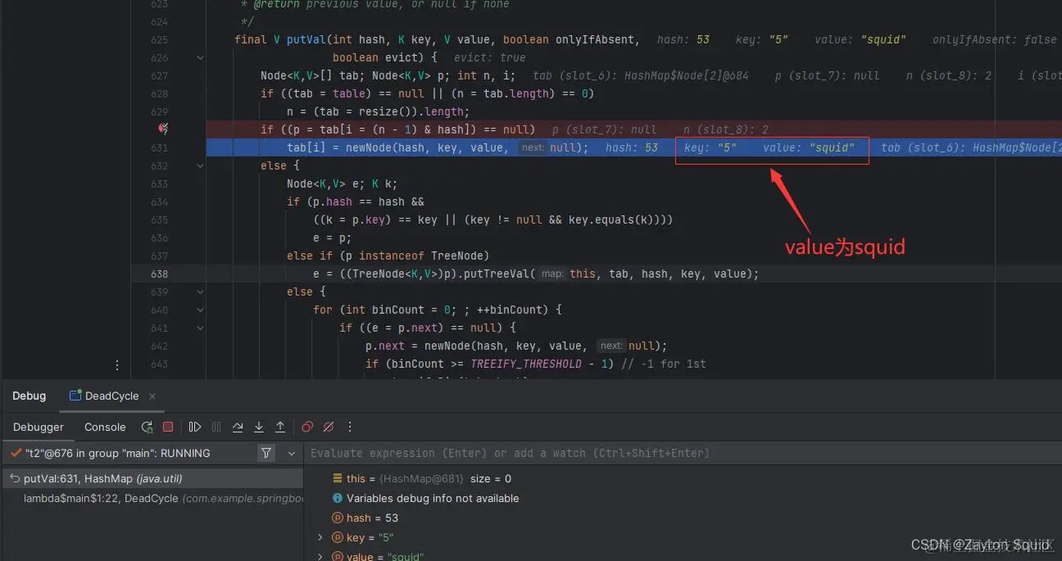This screenshot has width=1062, height=561.
Task: Collapse the code fold at line 626
Action: [x=201, y=57]
